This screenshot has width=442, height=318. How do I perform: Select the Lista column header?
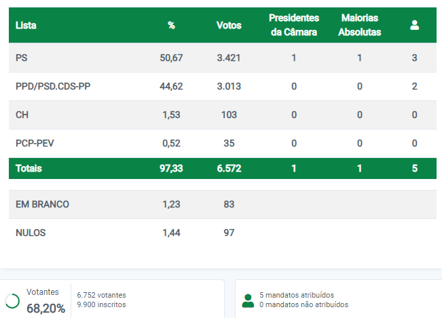26,25
